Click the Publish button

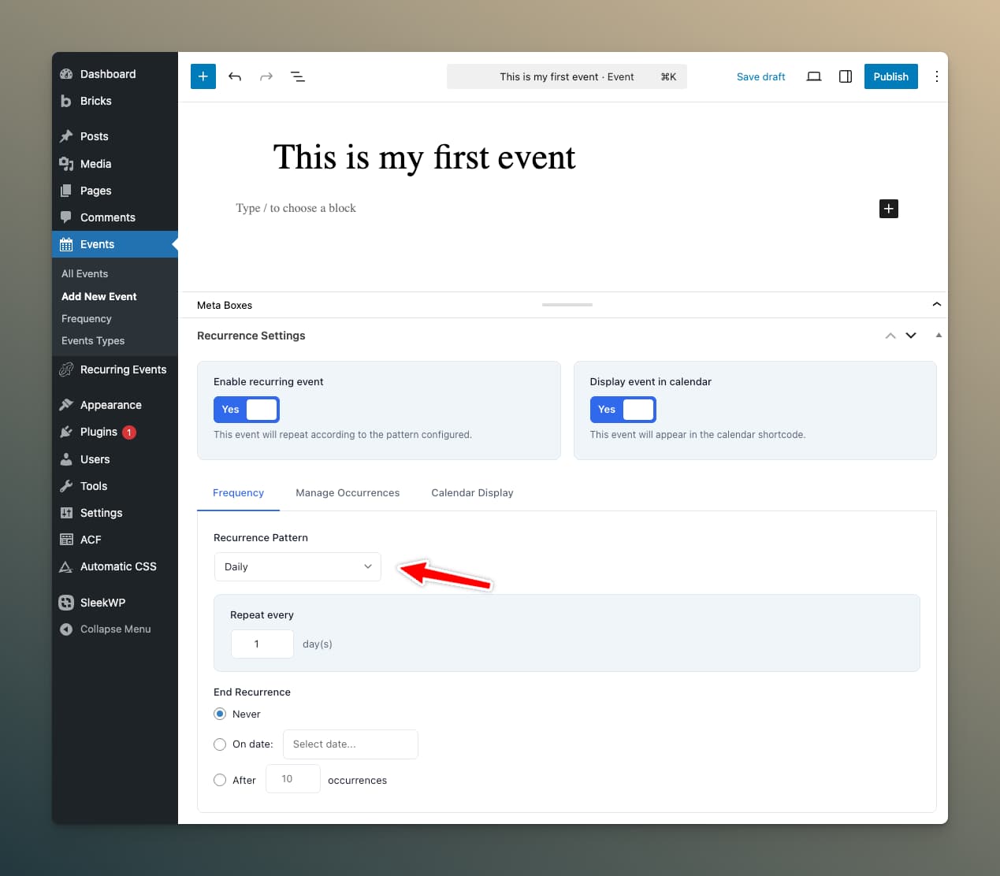coord(890,76)
